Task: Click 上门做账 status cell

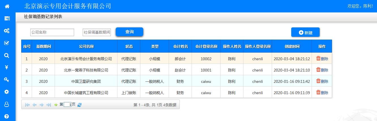Action: coord(129,93)
